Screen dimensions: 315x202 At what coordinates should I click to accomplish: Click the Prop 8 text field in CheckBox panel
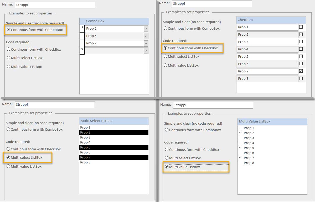[x=267, y=79]
